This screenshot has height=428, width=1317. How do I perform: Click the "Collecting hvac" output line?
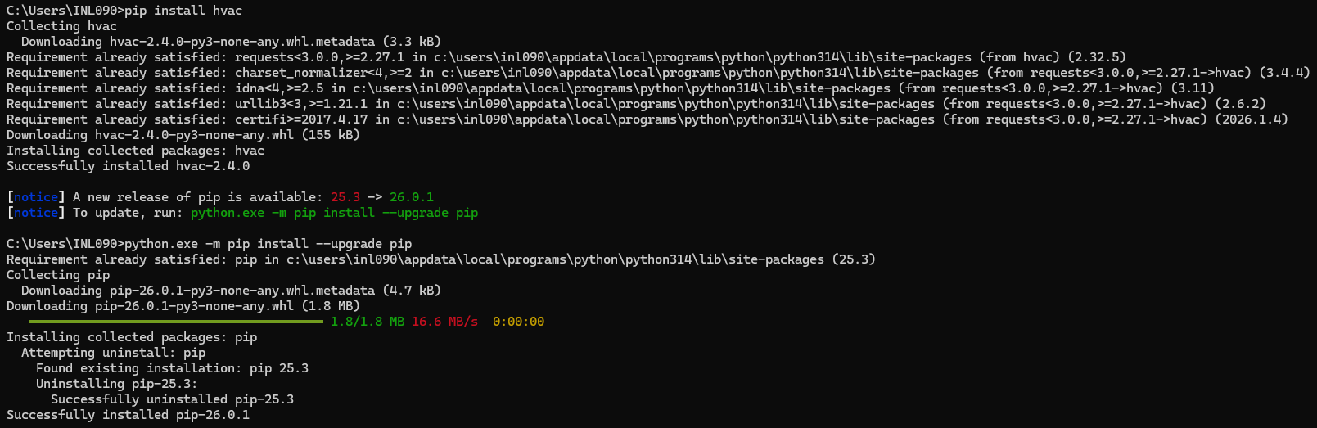coord(62,26)
